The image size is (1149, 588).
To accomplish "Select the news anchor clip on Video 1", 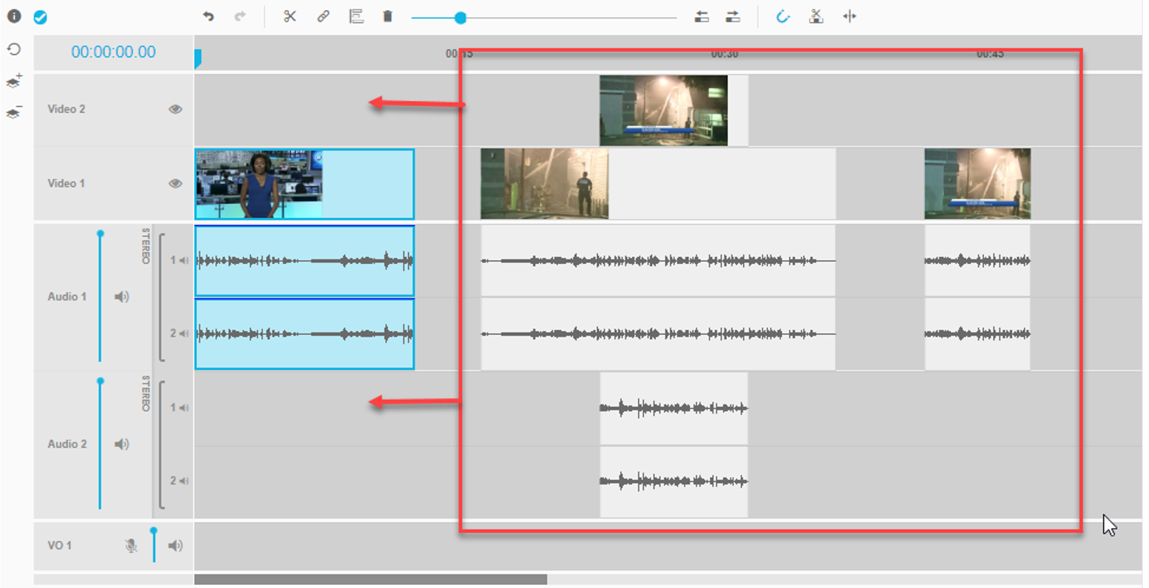I will 304,185.
